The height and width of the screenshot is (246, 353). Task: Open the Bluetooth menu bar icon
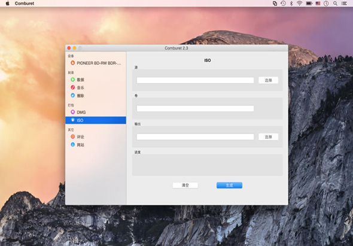[291, 4]
